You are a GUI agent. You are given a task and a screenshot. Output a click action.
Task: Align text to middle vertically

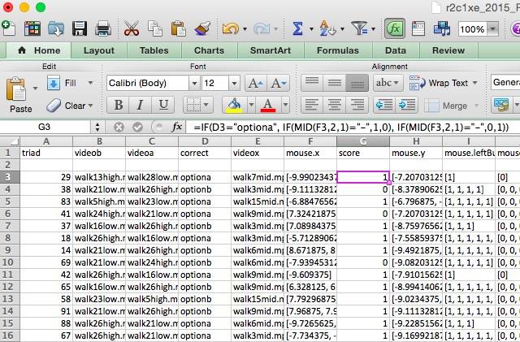(334, 83)
